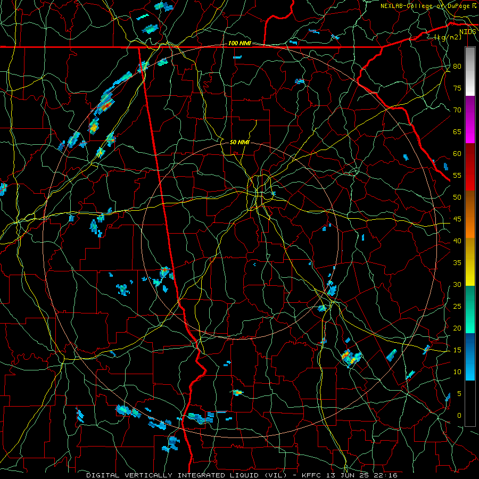The height and width of the screenshot is (479, 479).
Task: Click the 25 value on the scale
Action: pyautogui.click(x=457, y=306)
